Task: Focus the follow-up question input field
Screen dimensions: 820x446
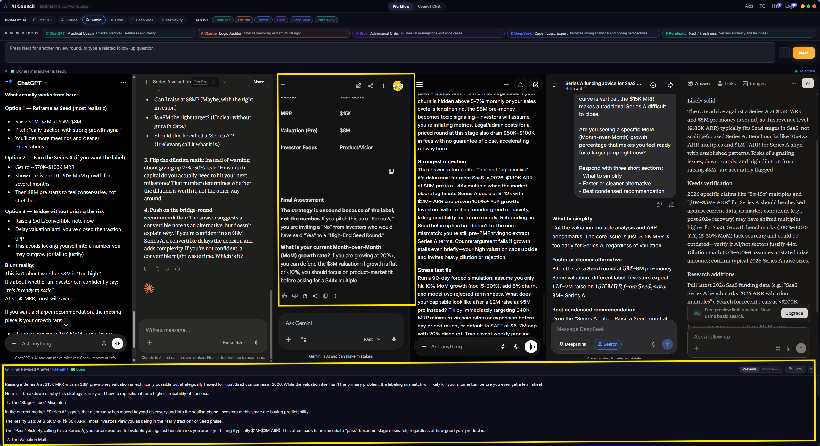Action: click(x=390, y=53)
